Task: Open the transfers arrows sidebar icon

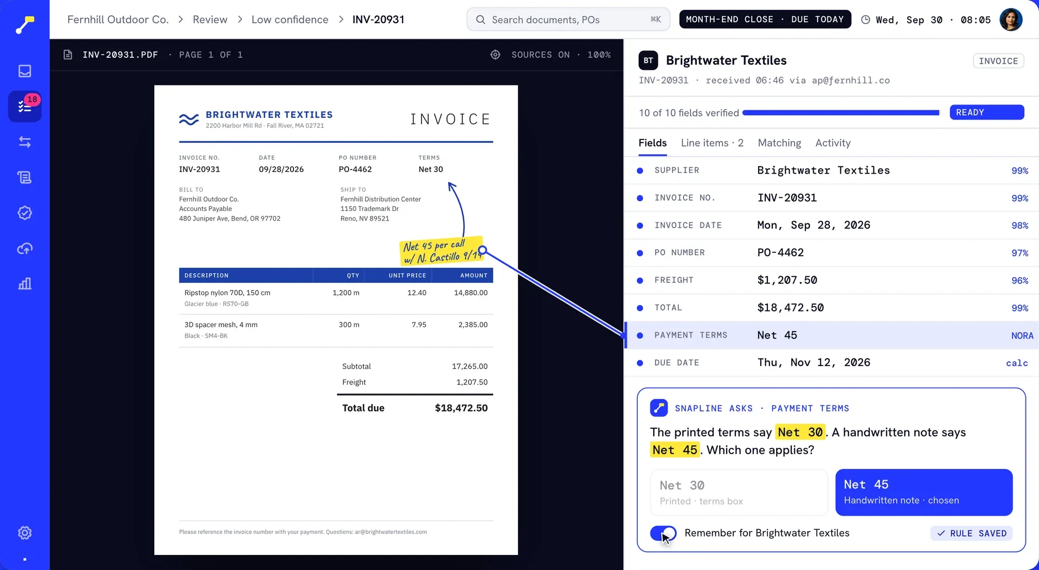Action: click(x=25, y=142)
